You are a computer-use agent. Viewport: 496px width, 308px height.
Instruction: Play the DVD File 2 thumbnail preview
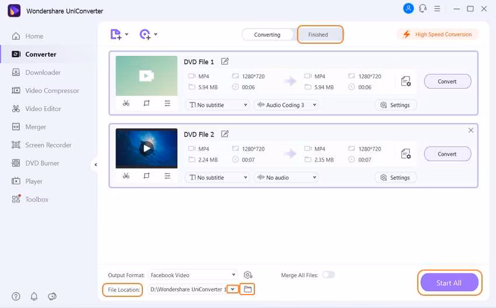click(x=146, y=148)
